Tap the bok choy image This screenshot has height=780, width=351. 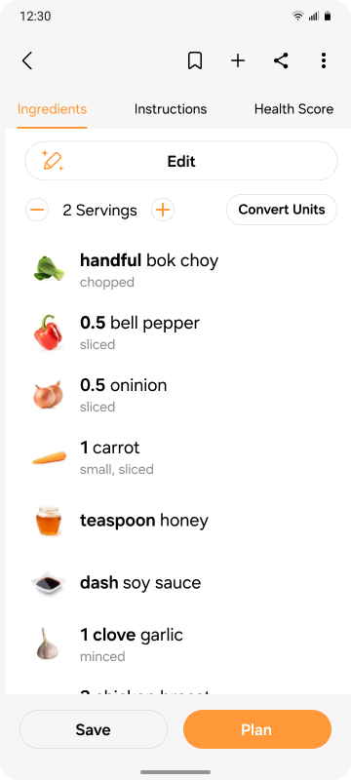click(x=49, y=269)
